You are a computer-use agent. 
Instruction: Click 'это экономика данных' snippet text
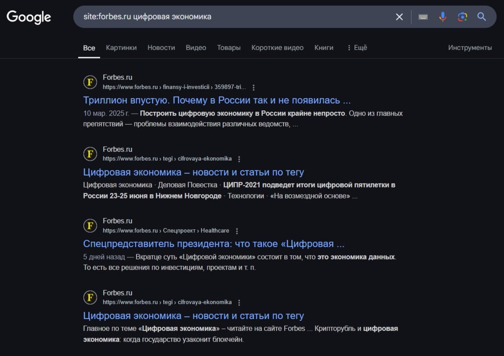point(356,257)
